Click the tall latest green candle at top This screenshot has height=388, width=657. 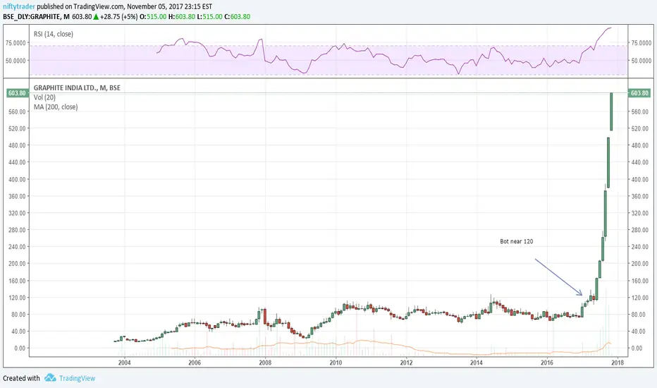tap(611, 111)
